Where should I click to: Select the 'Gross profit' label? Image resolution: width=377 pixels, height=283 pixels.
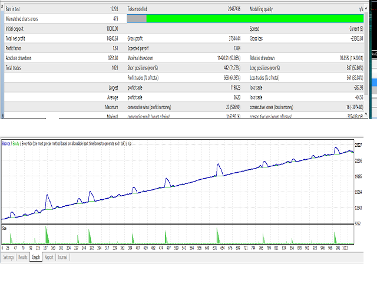coord(135,38)
